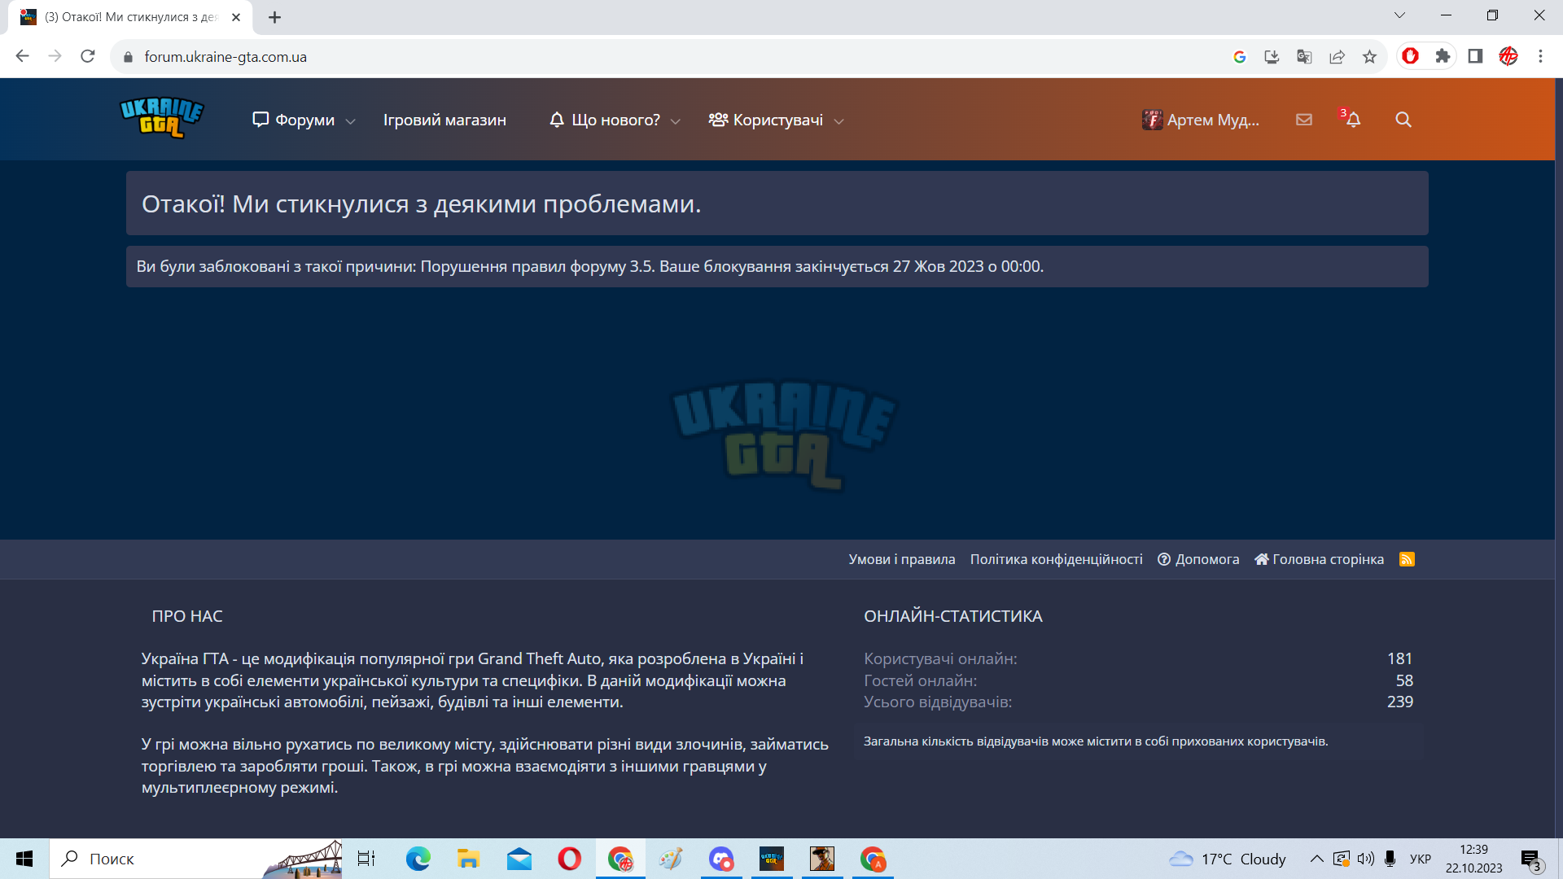Bookmark this page with the star icon

click(x=1369, y=57)
